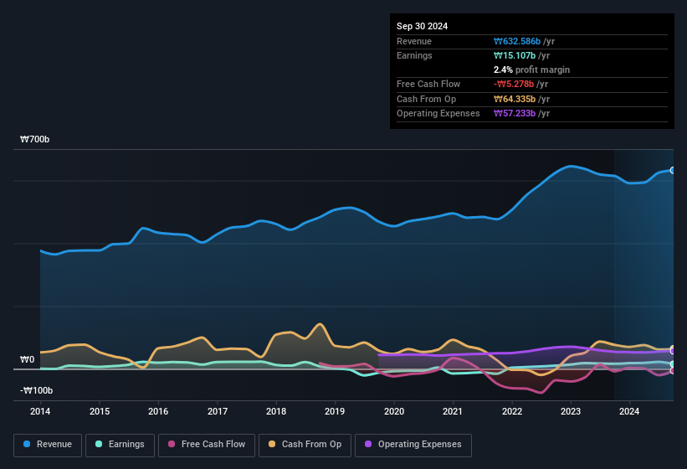Click the pink Free Cash Flow legend dot
Screen dimensions: 687x469
coord(172,444)
